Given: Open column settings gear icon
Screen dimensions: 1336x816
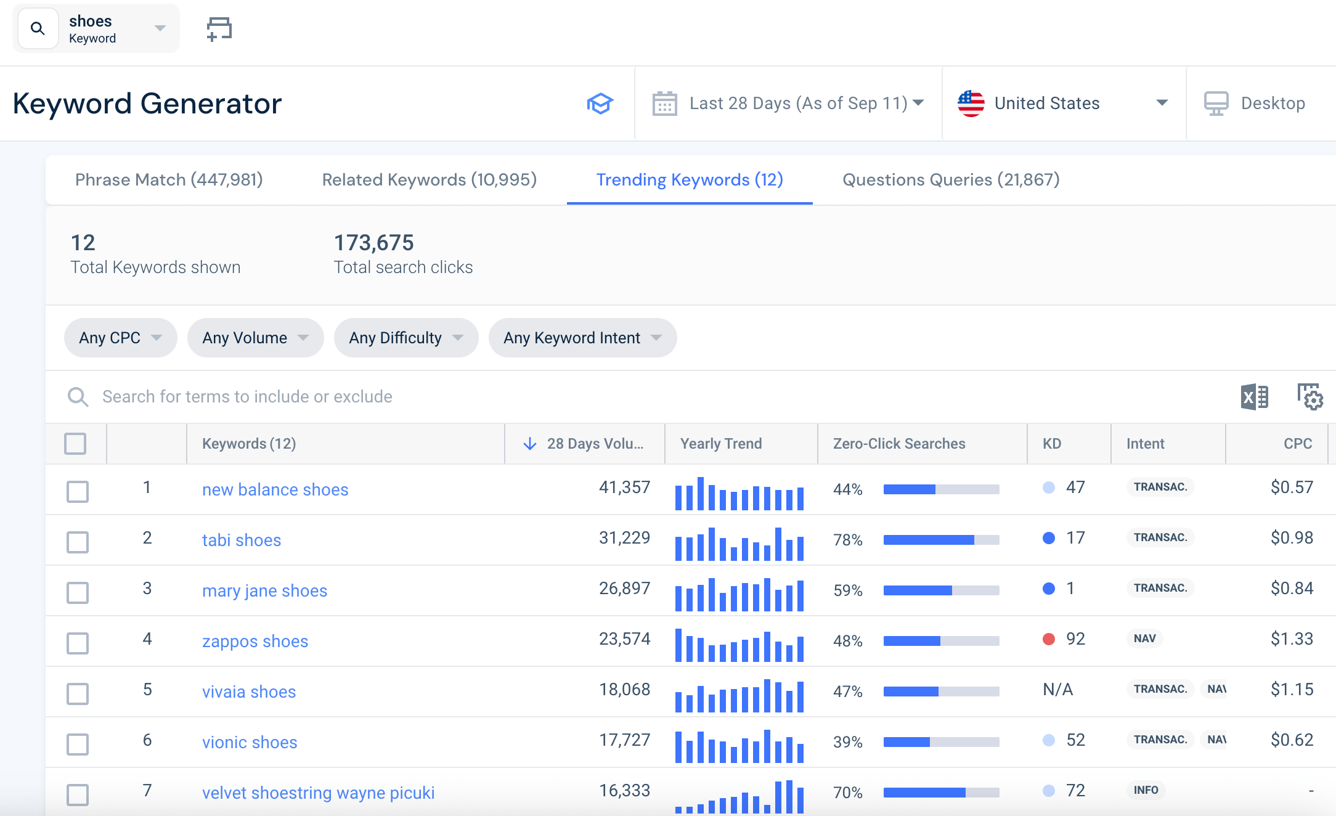Looking at the screenshot, I should (1310, 397).
